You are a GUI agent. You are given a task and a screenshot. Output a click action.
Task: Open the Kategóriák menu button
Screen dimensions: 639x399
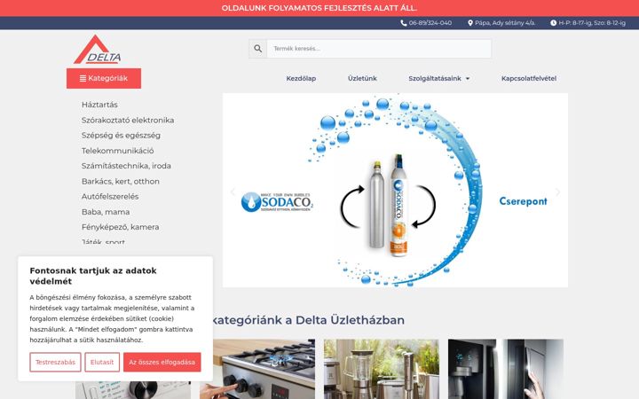(x=104, y=78)
